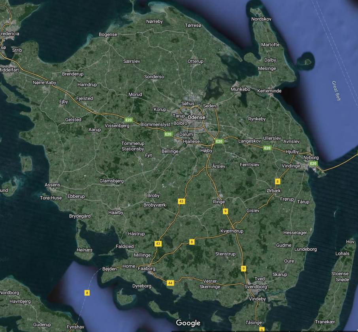The width and height of the screenshot is (358, 332).
Task: Select the Bogense town label
Action: coord(108,35)
